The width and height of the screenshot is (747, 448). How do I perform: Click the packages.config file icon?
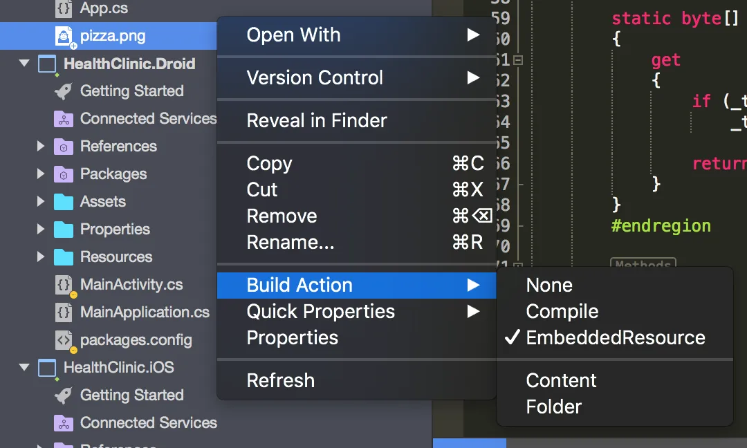[x=64, y=340]
